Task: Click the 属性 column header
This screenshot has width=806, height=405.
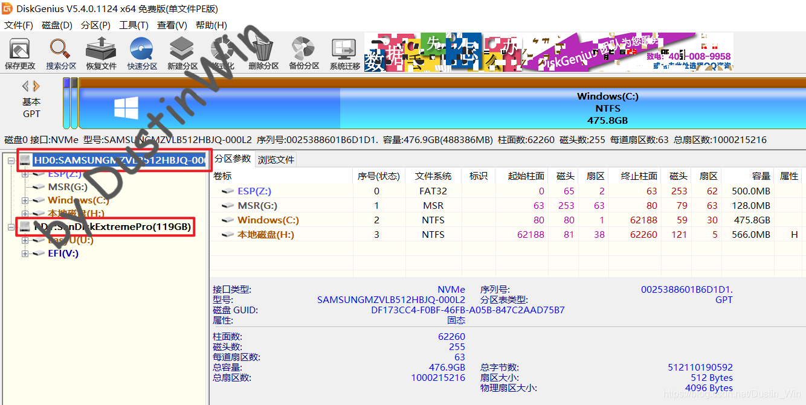Action: 789,176
